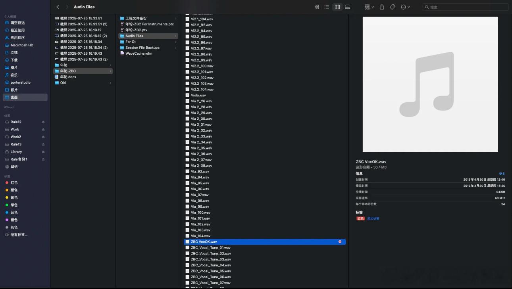Image resolution: width=512 pixels, height=289 pixels.
Task: Eject the Work volume
Action: pyautogui.click(x=43, y=129)
